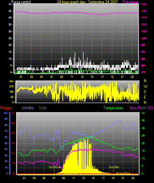The width and height of the screenshot is (154, 183).
Task: Click the red '30' rain axis value
Action: 13,113
